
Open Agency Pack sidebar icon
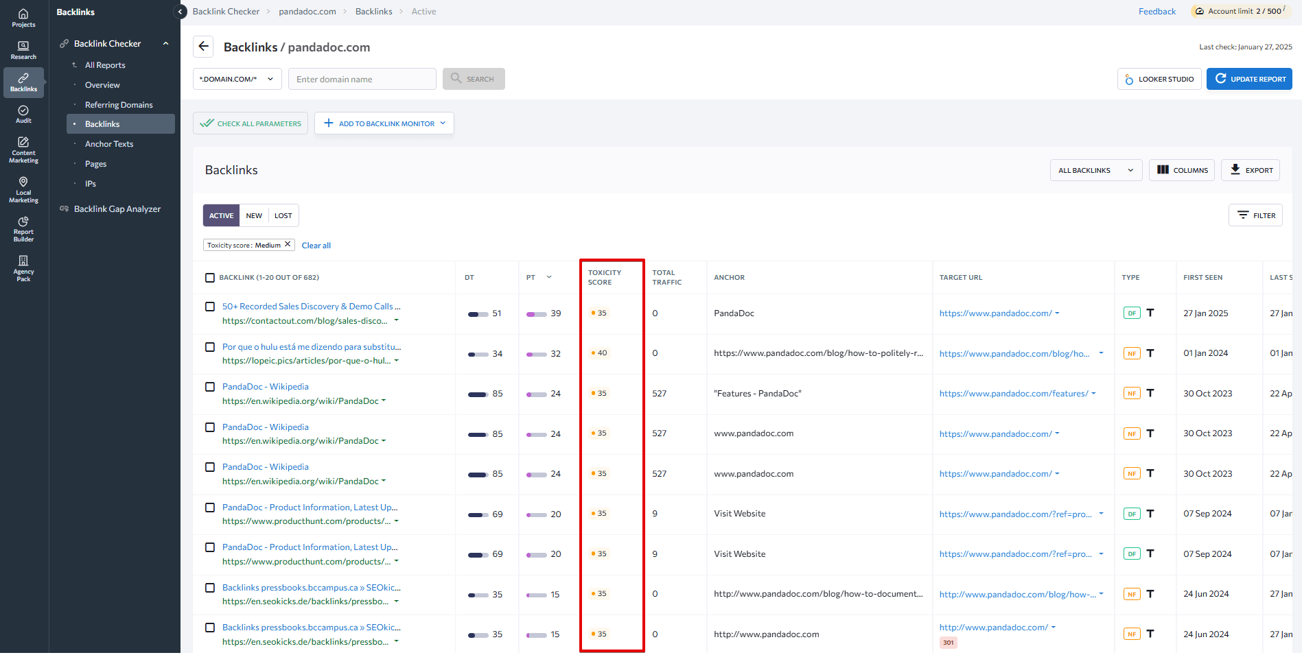point(23,268)
